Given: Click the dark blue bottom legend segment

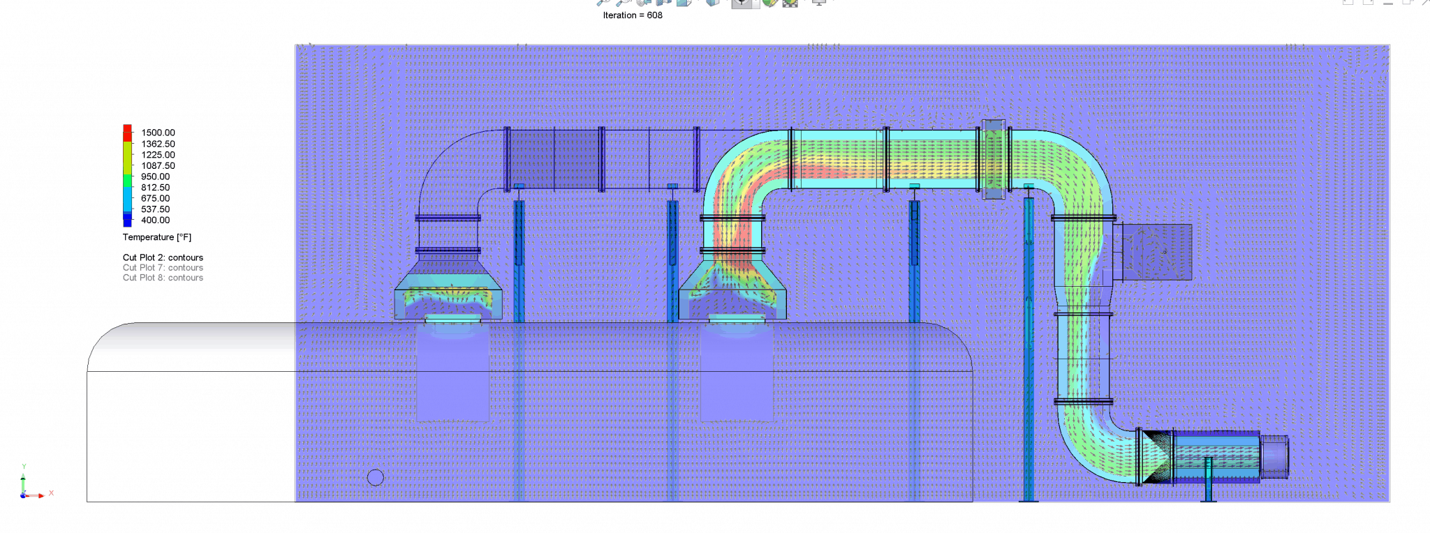Looking at the screenshot, I should click(x=127, y=220).
